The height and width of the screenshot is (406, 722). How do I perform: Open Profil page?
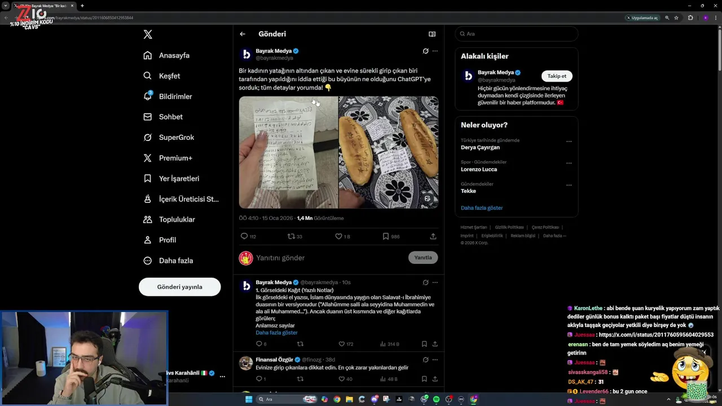tap(160, 240)
